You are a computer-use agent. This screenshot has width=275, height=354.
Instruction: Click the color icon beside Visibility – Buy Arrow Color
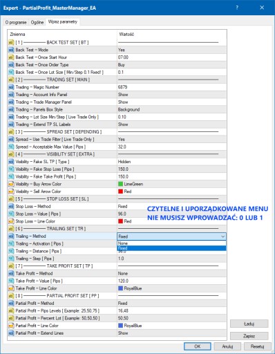tap(11, 184)
